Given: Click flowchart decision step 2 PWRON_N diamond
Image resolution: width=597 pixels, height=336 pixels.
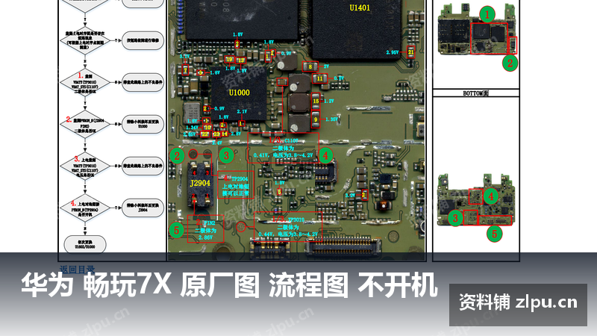Looking at the screenshot, I should [85, 124].
